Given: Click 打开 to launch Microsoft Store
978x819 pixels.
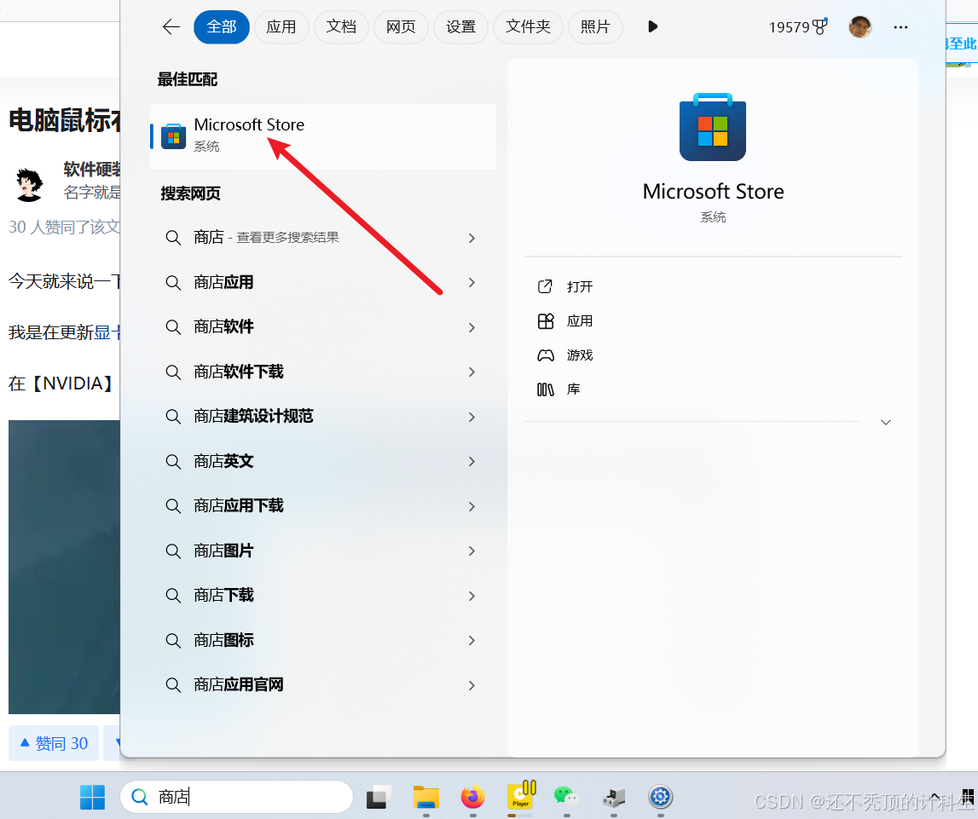Looking at the screenshot, I should click(580, 286).
